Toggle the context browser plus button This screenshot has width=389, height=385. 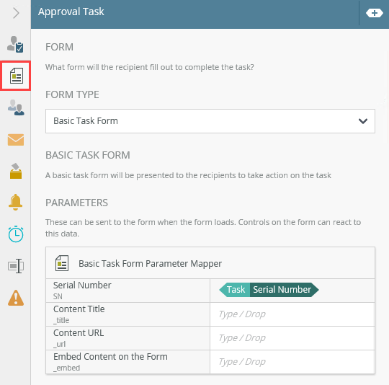tap(374, 13)
